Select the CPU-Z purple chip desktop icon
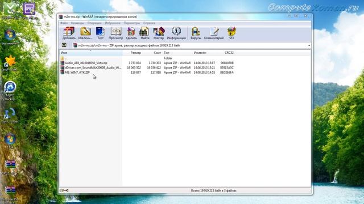The image size is (364, 204). point(29,9)
